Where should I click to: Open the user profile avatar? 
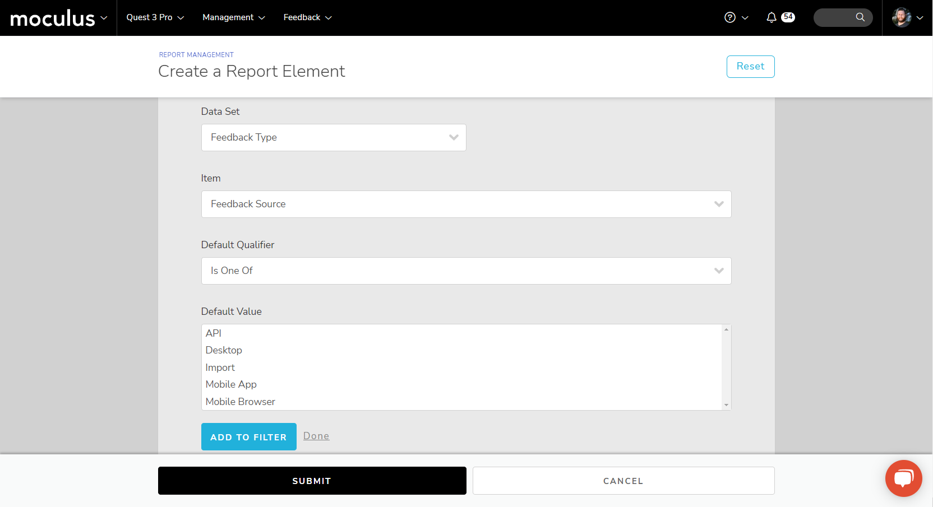pos(901,17)
